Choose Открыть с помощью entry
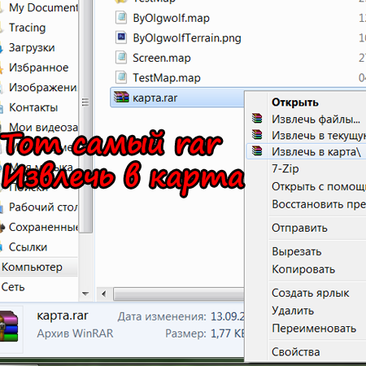This screenshot has width=366, height=366. click(x=319, y=186)
